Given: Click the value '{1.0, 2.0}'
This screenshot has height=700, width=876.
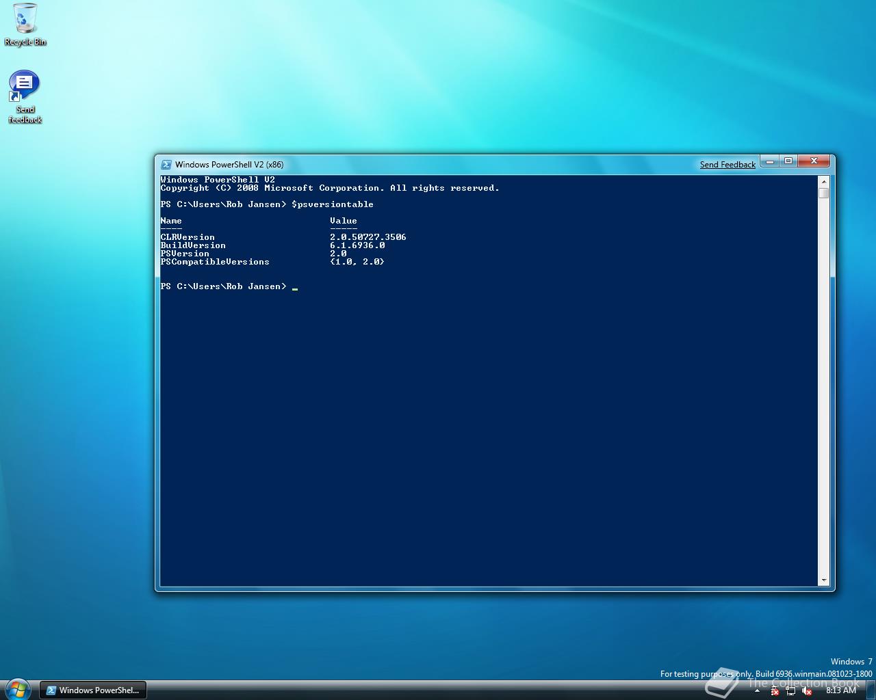Looking at the screenshot, I should pos(357,262).
